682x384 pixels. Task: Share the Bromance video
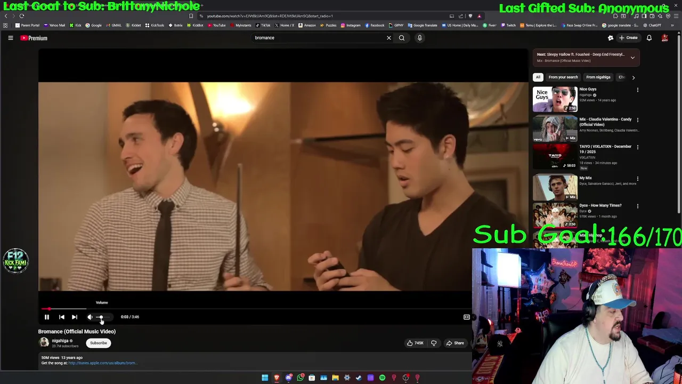(x=455, y=343)
